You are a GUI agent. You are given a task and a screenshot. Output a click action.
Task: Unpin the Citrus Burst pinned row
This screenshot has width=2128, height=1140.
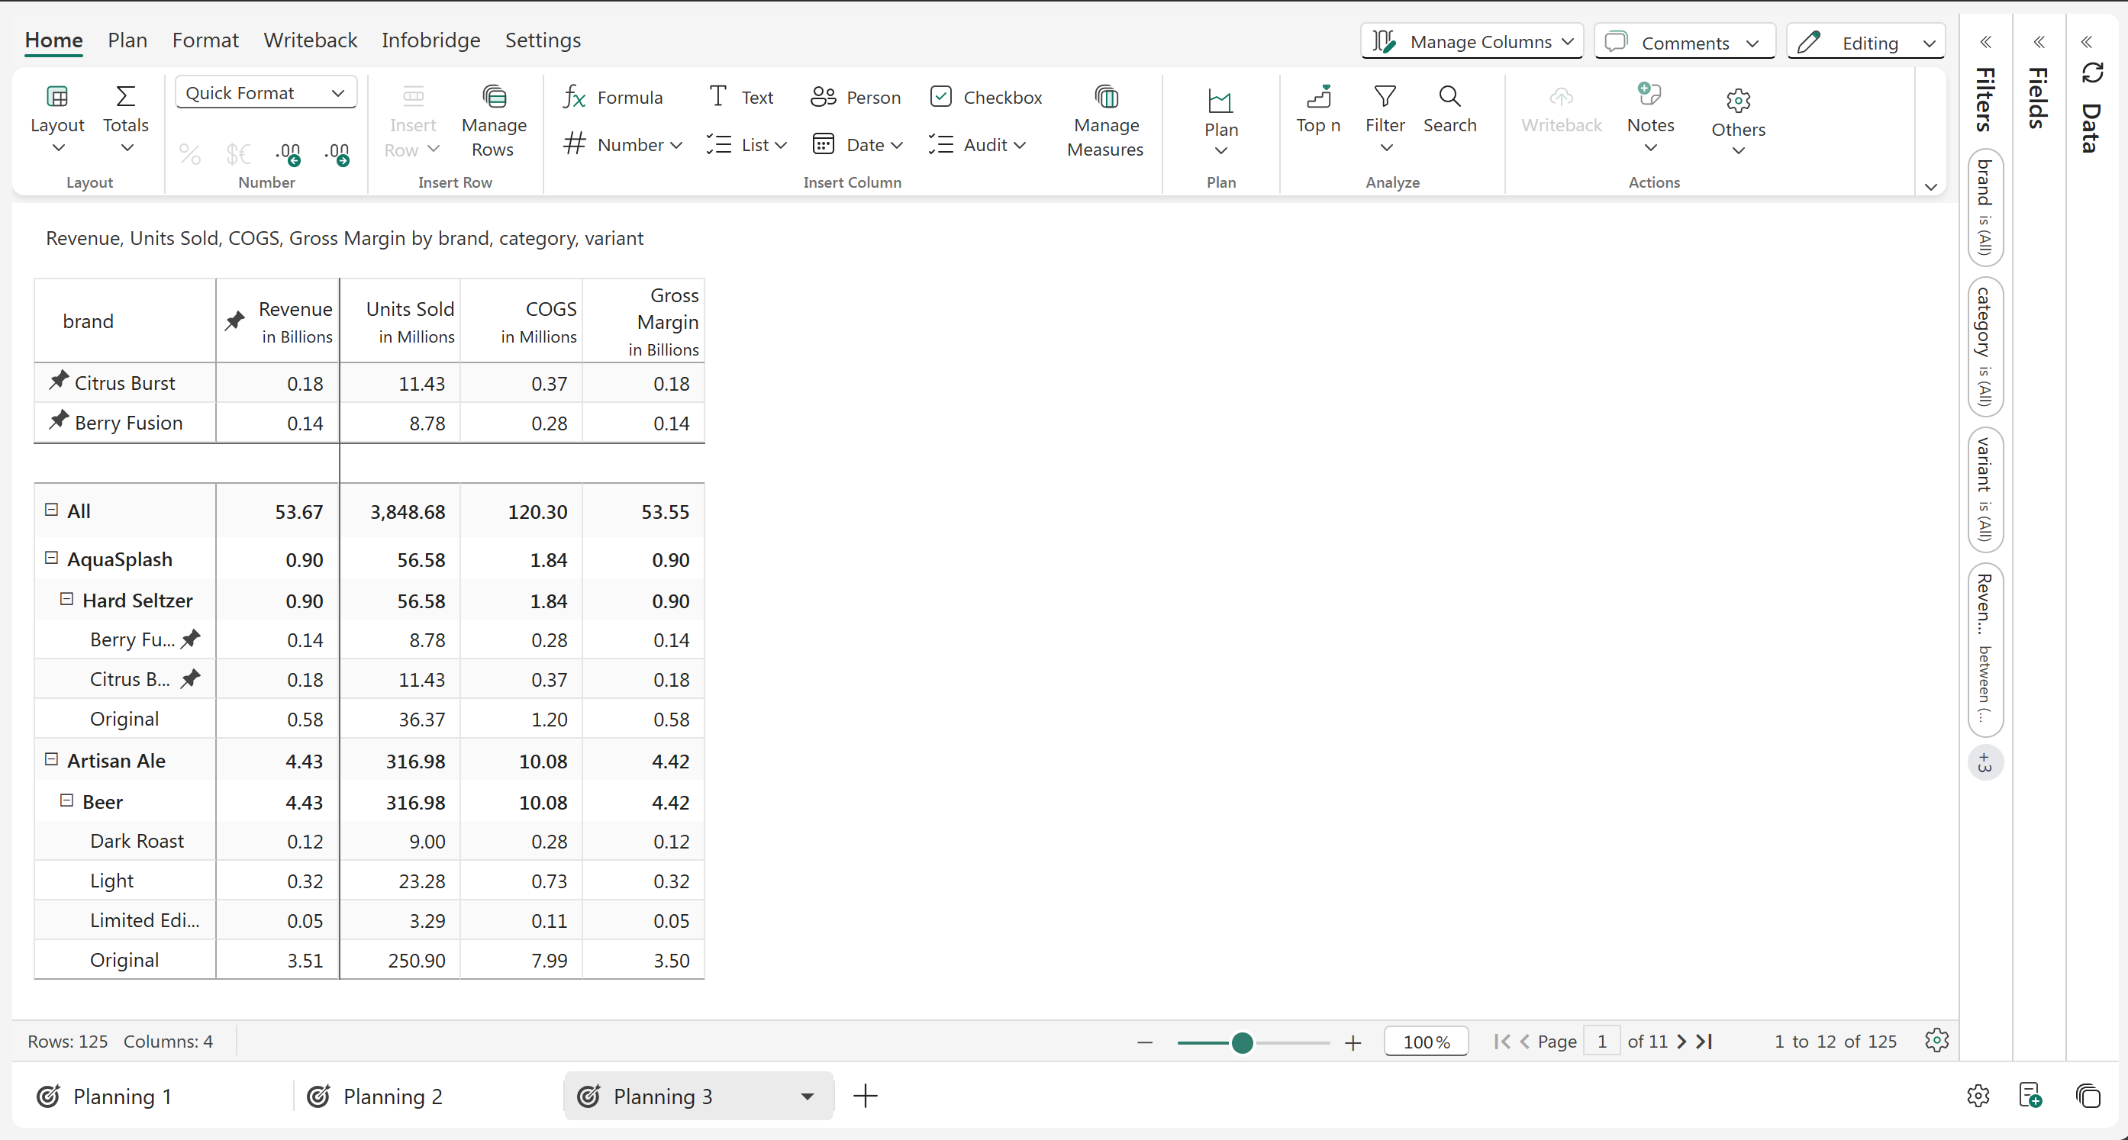[x=58, y=381]
